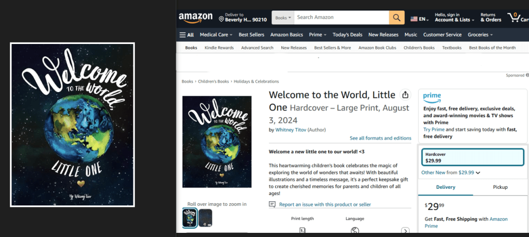Expand Other New from $29.99 options
529x237 pixels.
coord(451,173)
